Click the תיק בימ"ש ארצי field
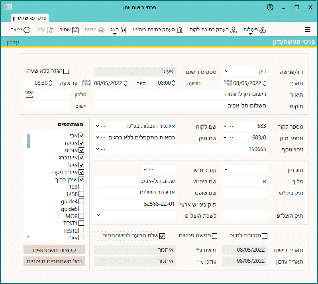 135,204
